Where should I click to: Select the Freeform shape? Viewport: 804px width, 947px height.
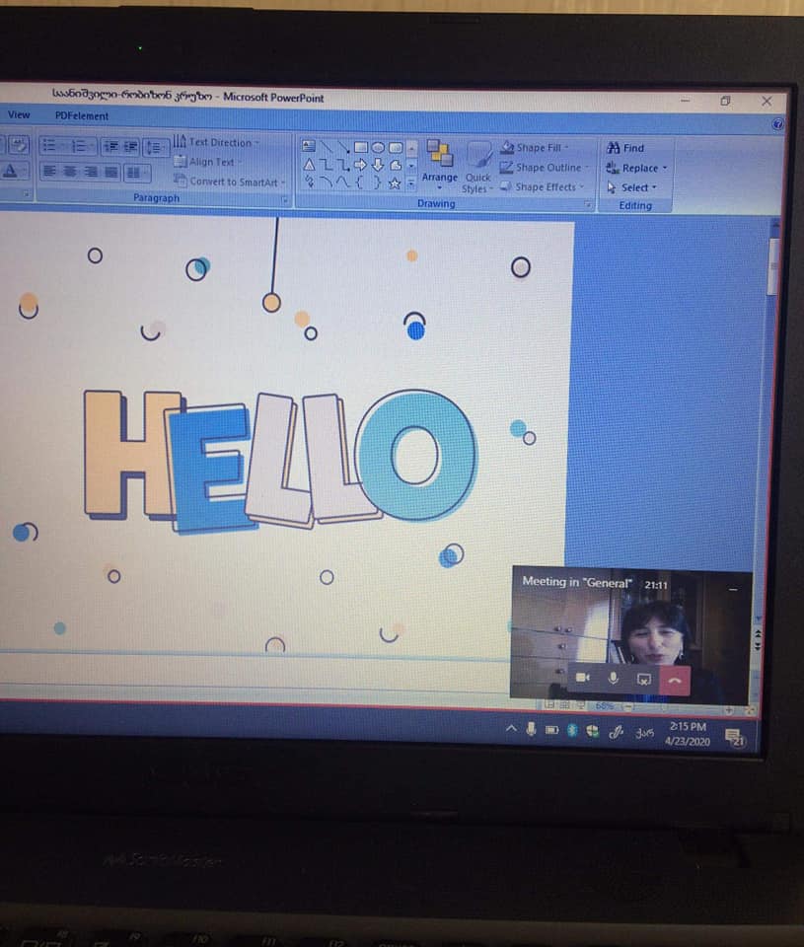[396, 166]
